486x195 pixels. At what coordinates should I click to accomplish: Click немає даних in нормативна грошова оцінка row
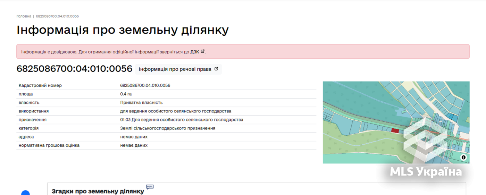(134, 145)
